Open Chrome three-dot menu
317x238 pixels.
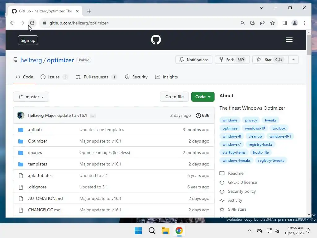(305, 23)
